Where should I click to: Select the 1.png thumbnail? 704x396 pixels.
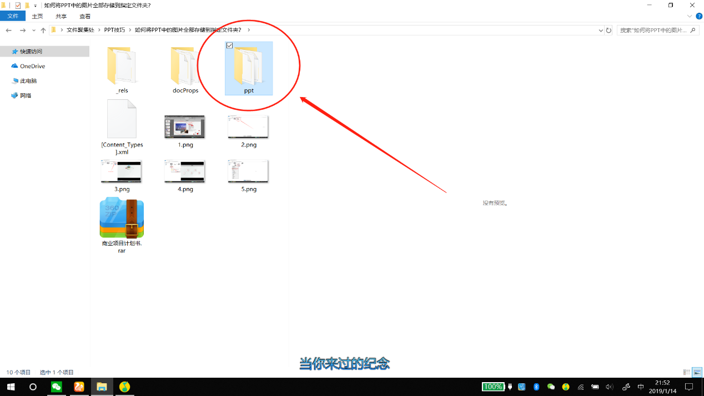(x=185, y=126)
